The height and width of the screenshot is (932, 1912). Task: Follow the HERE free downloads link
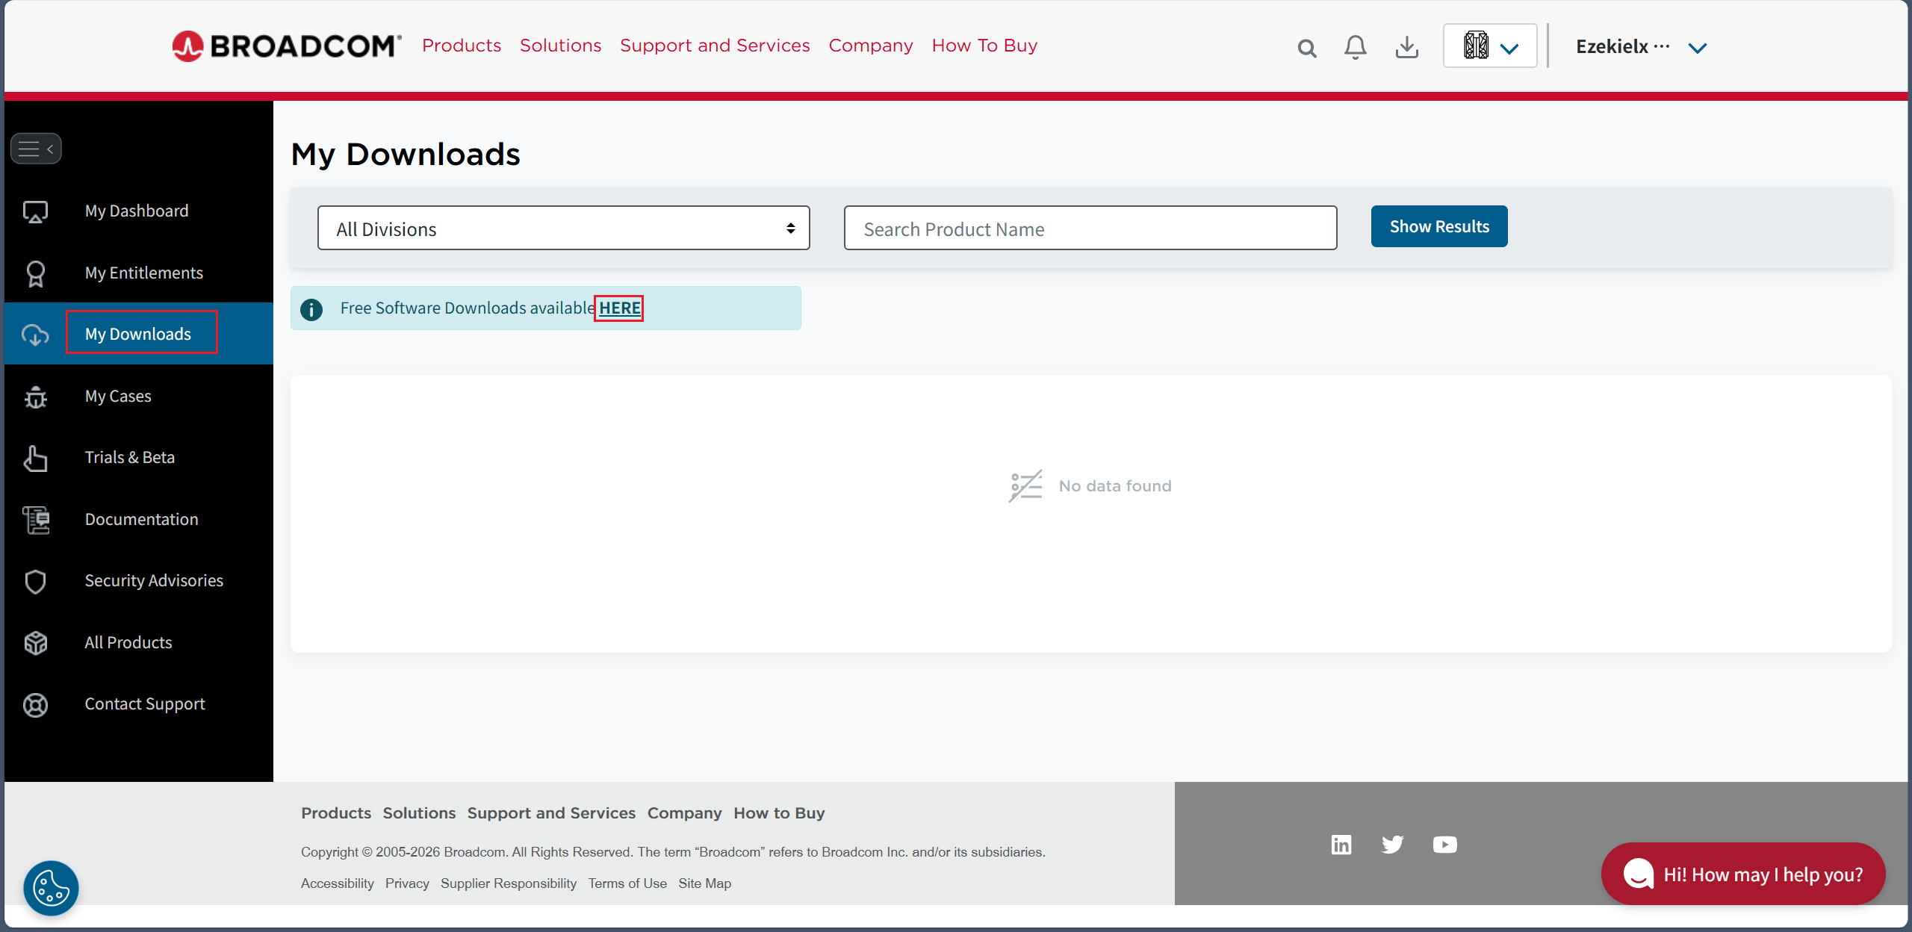click(619, 308)
